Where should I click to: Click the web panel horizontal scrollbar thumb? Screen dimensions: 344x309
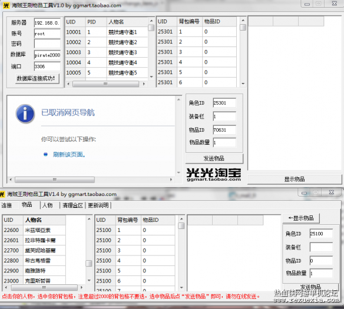[x=55, y=180]
